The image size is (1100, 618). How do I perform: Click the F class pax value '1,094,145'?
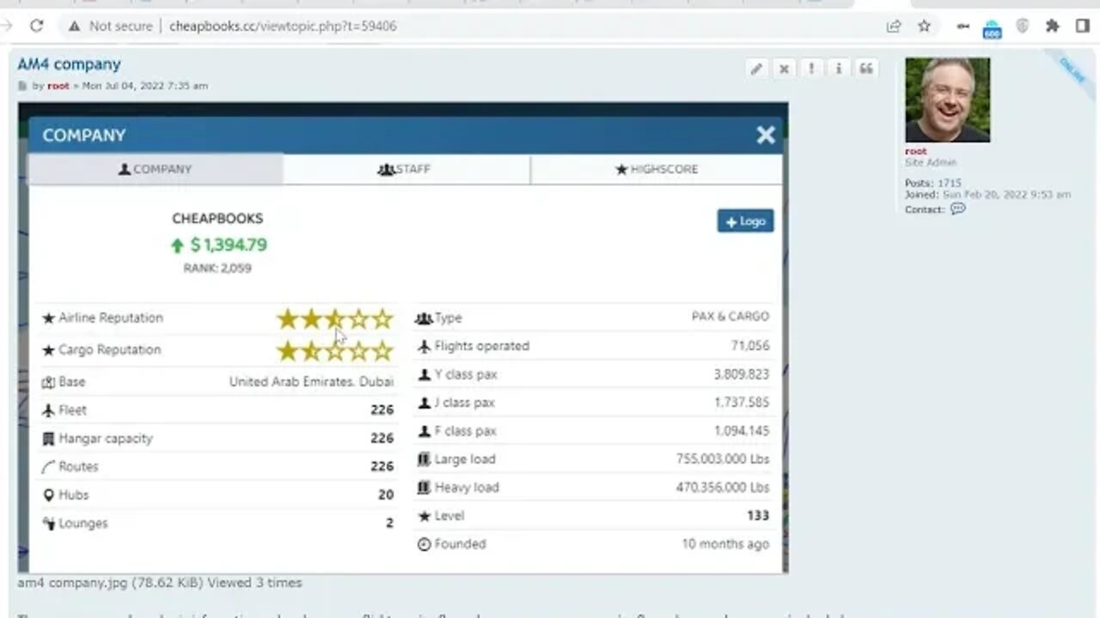[742, 431]
